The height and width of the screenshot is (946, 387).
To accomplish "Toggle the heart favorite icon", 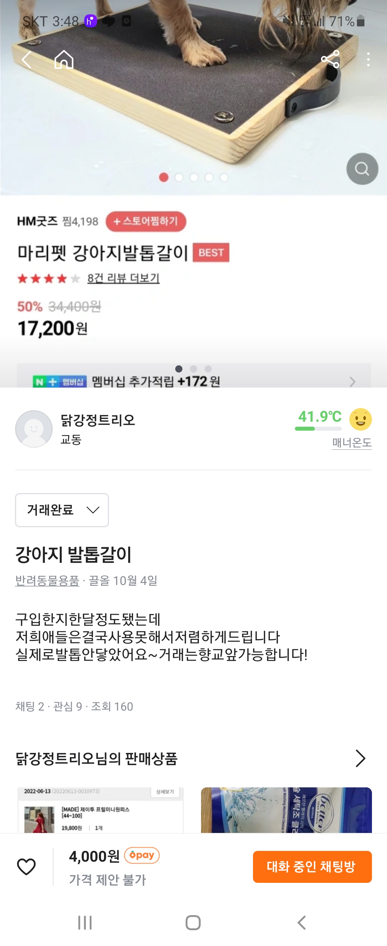I will [x=27, y=867].
